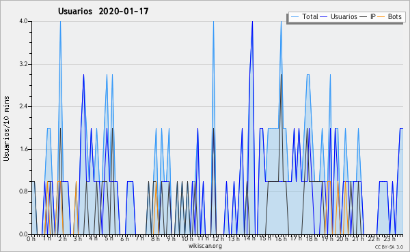Screen dimensions: 410x252
Task: Click the Total peak near 16 h
Action: click(x=281, y=22)
